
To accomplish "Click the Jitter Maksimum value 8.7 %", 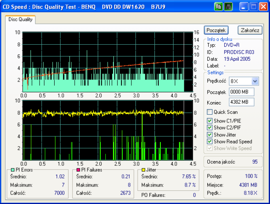I will (190, 185).
